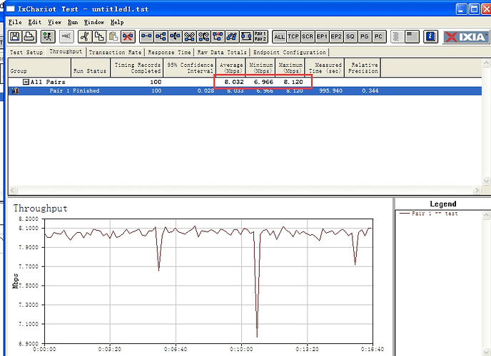Toggle the EP2 grouping button
Image resolution: width=491 pixels, height=356 pixels.
[336, 36]
